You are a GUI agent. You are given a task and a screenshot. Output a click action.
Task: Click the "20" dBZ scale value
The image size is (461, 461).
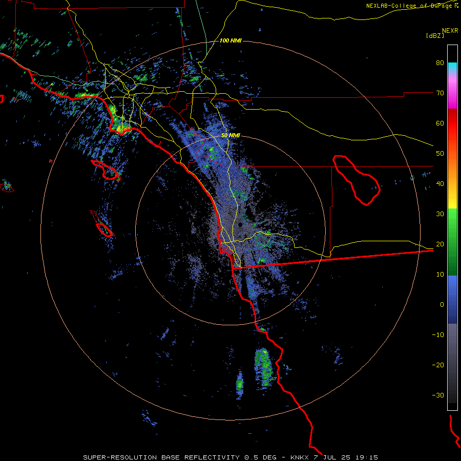click(440, 244)
